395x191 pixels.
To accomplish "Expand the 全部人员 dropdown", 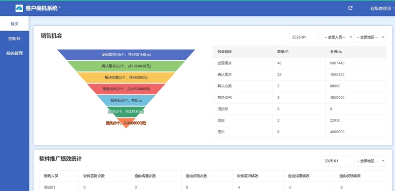I will click(338, 37).
